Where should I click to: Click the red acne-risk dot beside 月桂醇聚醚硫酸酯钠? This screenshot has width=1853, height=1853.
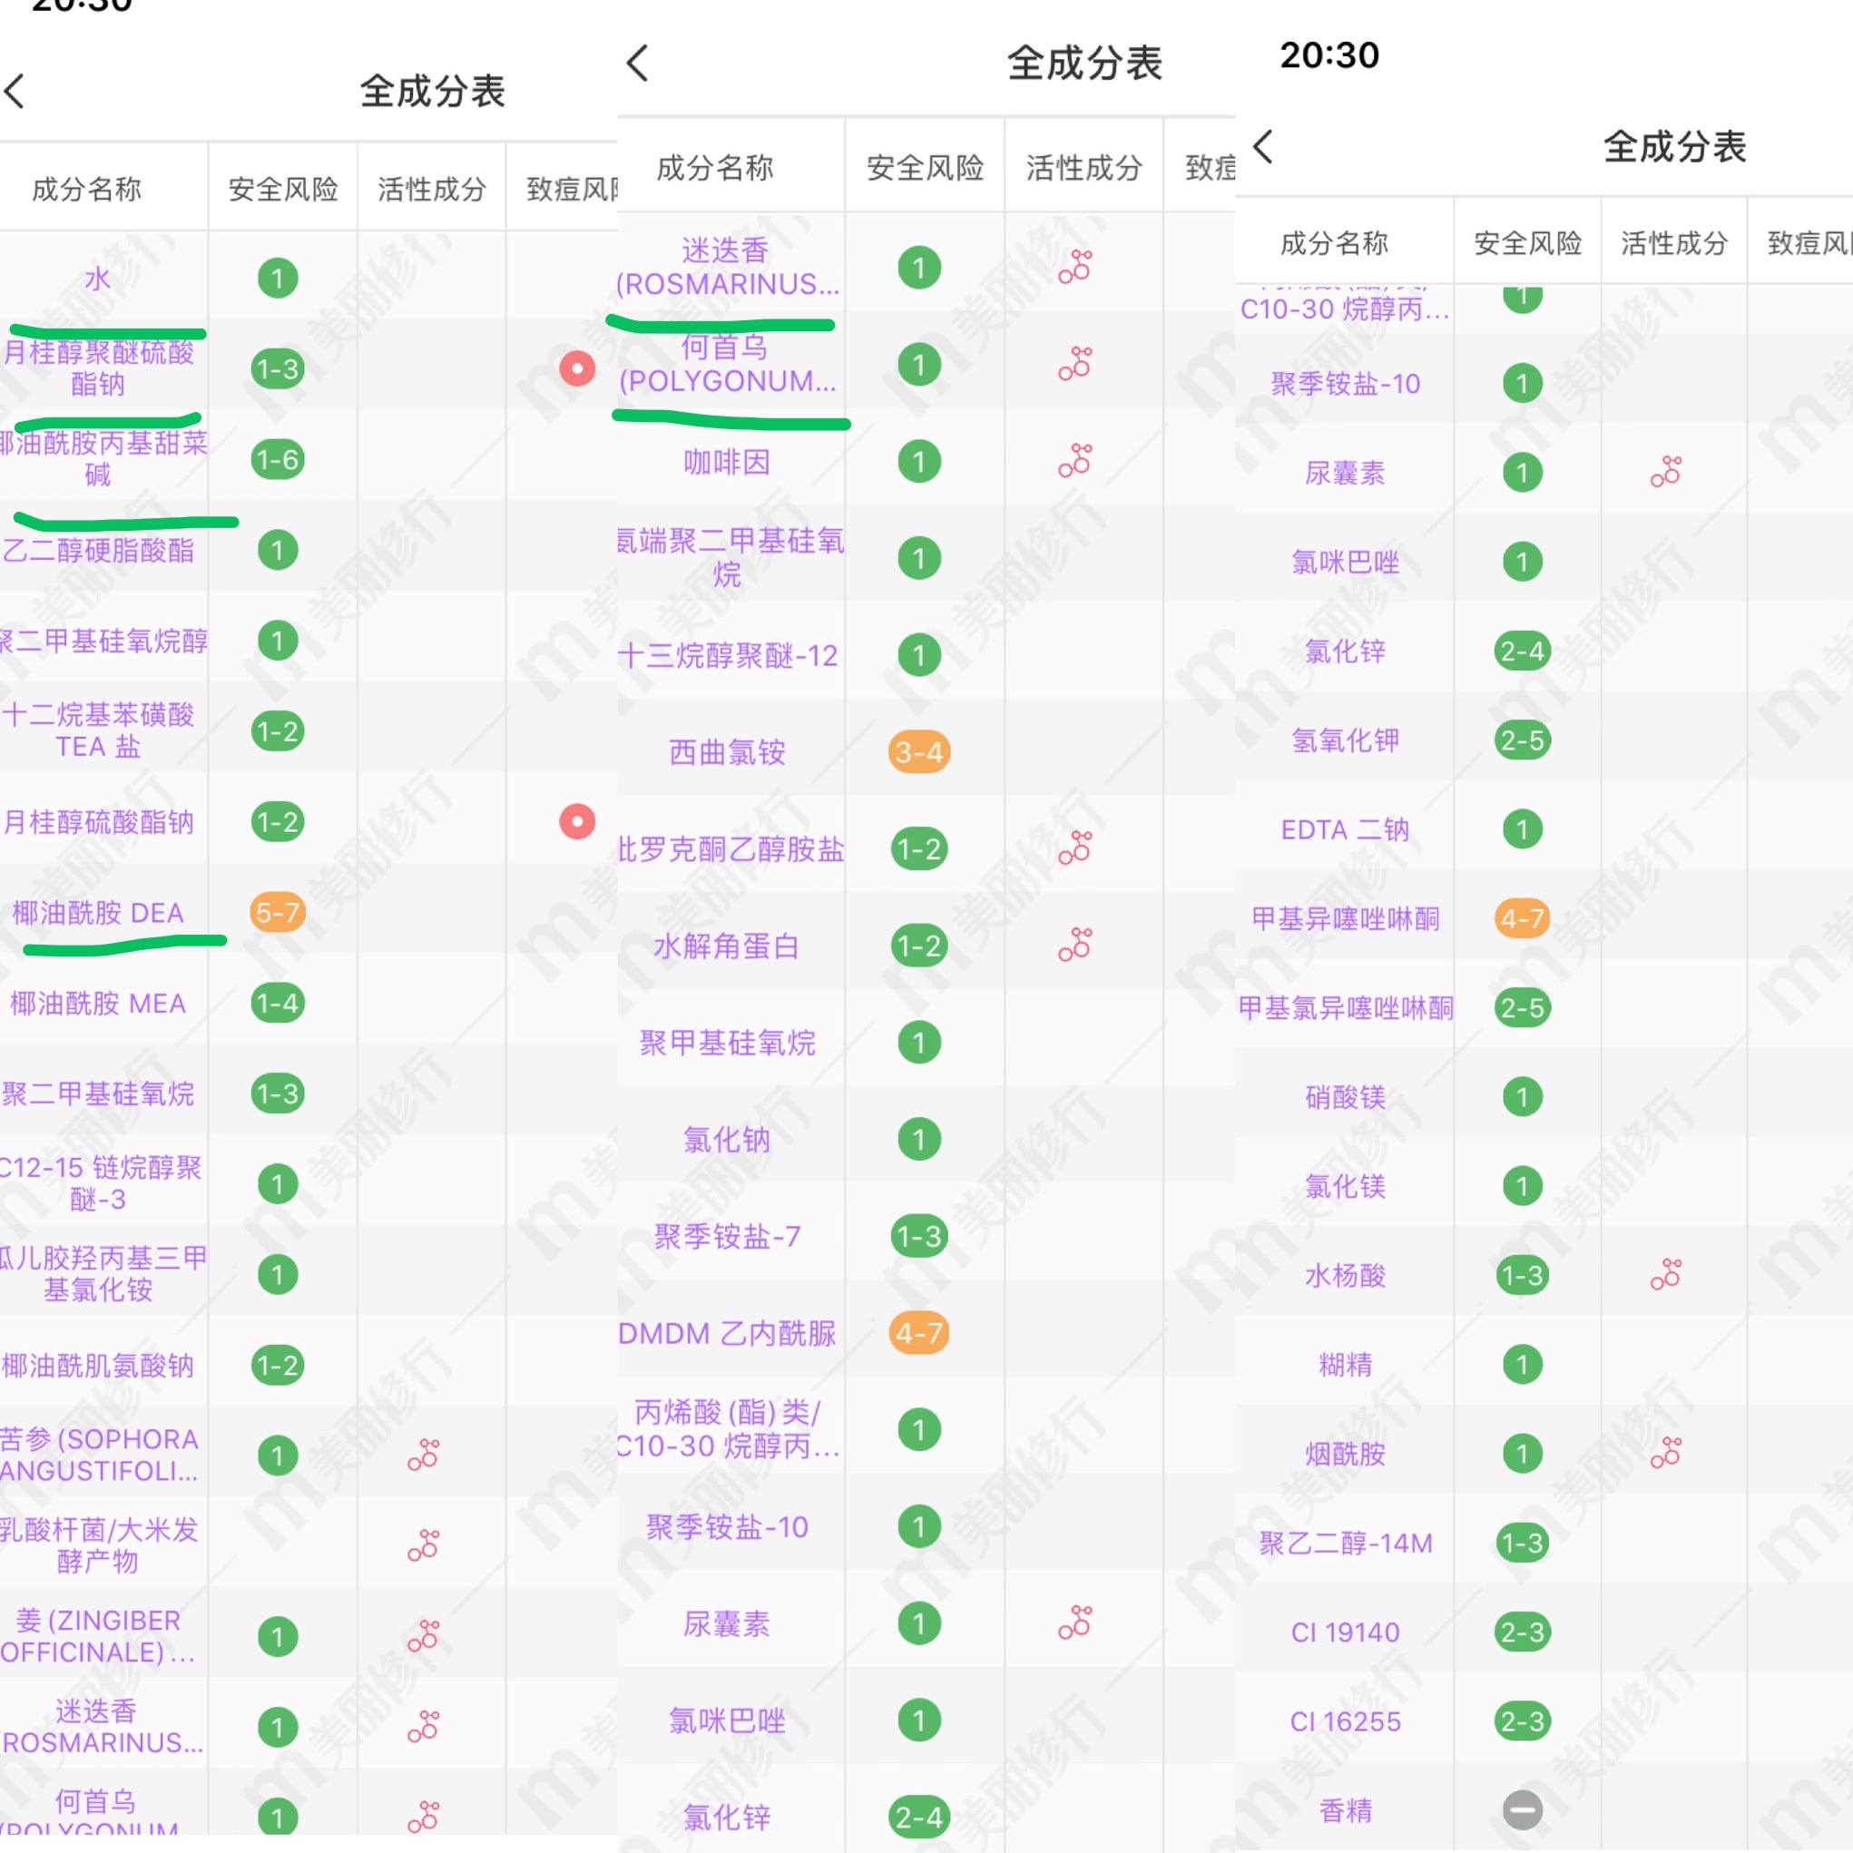[x=576, y=368]
